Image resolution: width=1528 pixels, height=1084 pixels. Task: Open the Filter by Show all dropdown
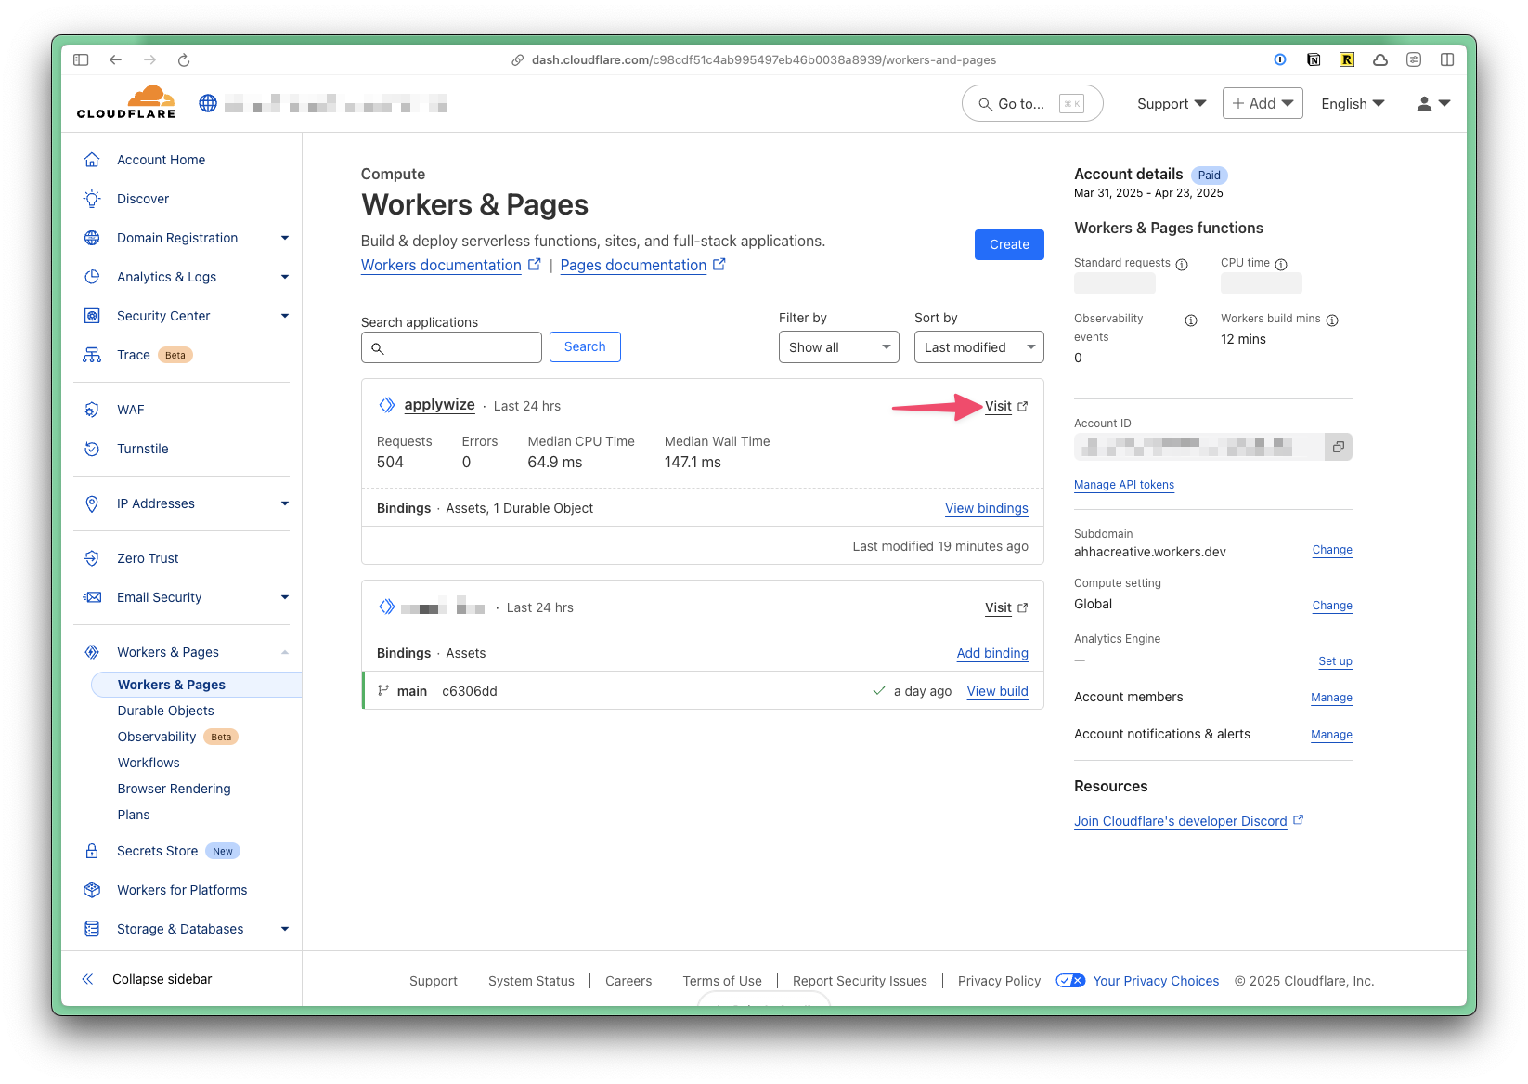838,347
